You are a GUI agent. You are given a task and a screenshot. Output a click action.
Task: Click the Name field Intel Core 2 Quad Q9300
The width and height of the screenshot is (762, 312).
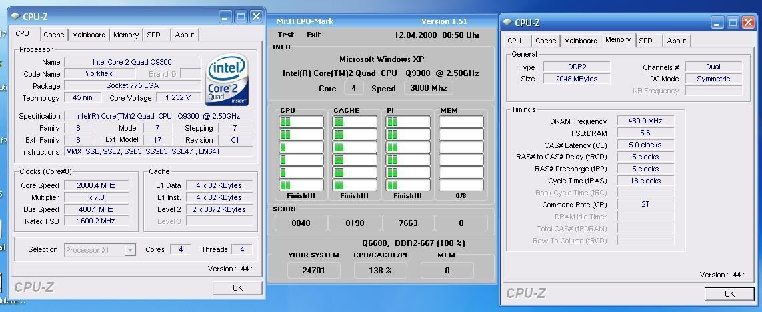point(132,62)
